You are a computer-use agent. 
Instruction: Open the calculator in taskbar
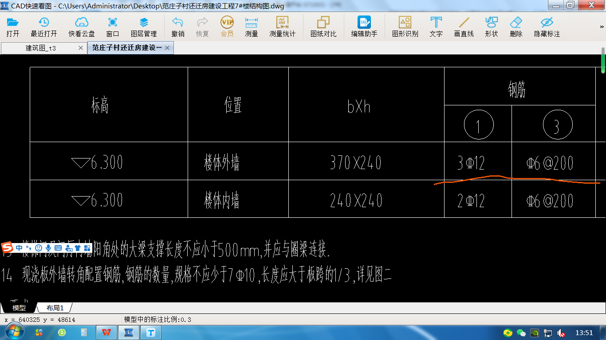83,332
